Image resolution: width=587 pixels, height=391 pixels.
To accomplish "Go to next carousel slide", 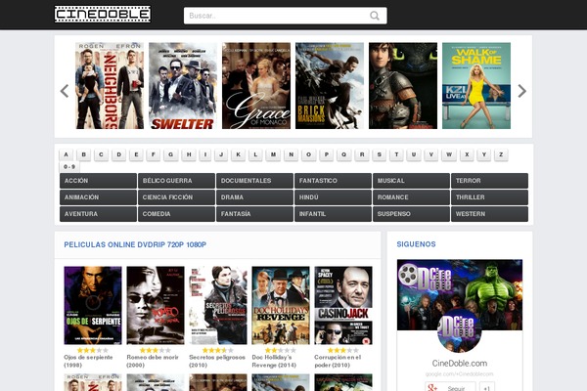I will (521, 91).
